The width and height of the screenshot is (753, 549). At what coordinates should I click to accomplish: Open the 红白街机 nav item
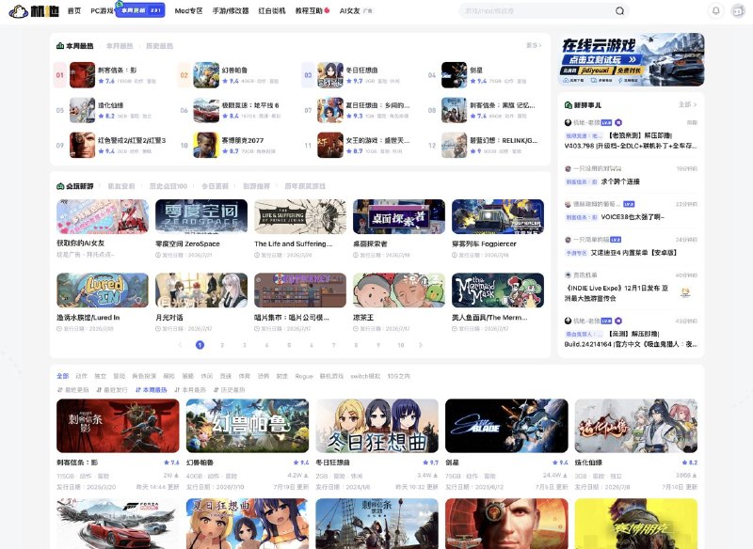[272, 10]
